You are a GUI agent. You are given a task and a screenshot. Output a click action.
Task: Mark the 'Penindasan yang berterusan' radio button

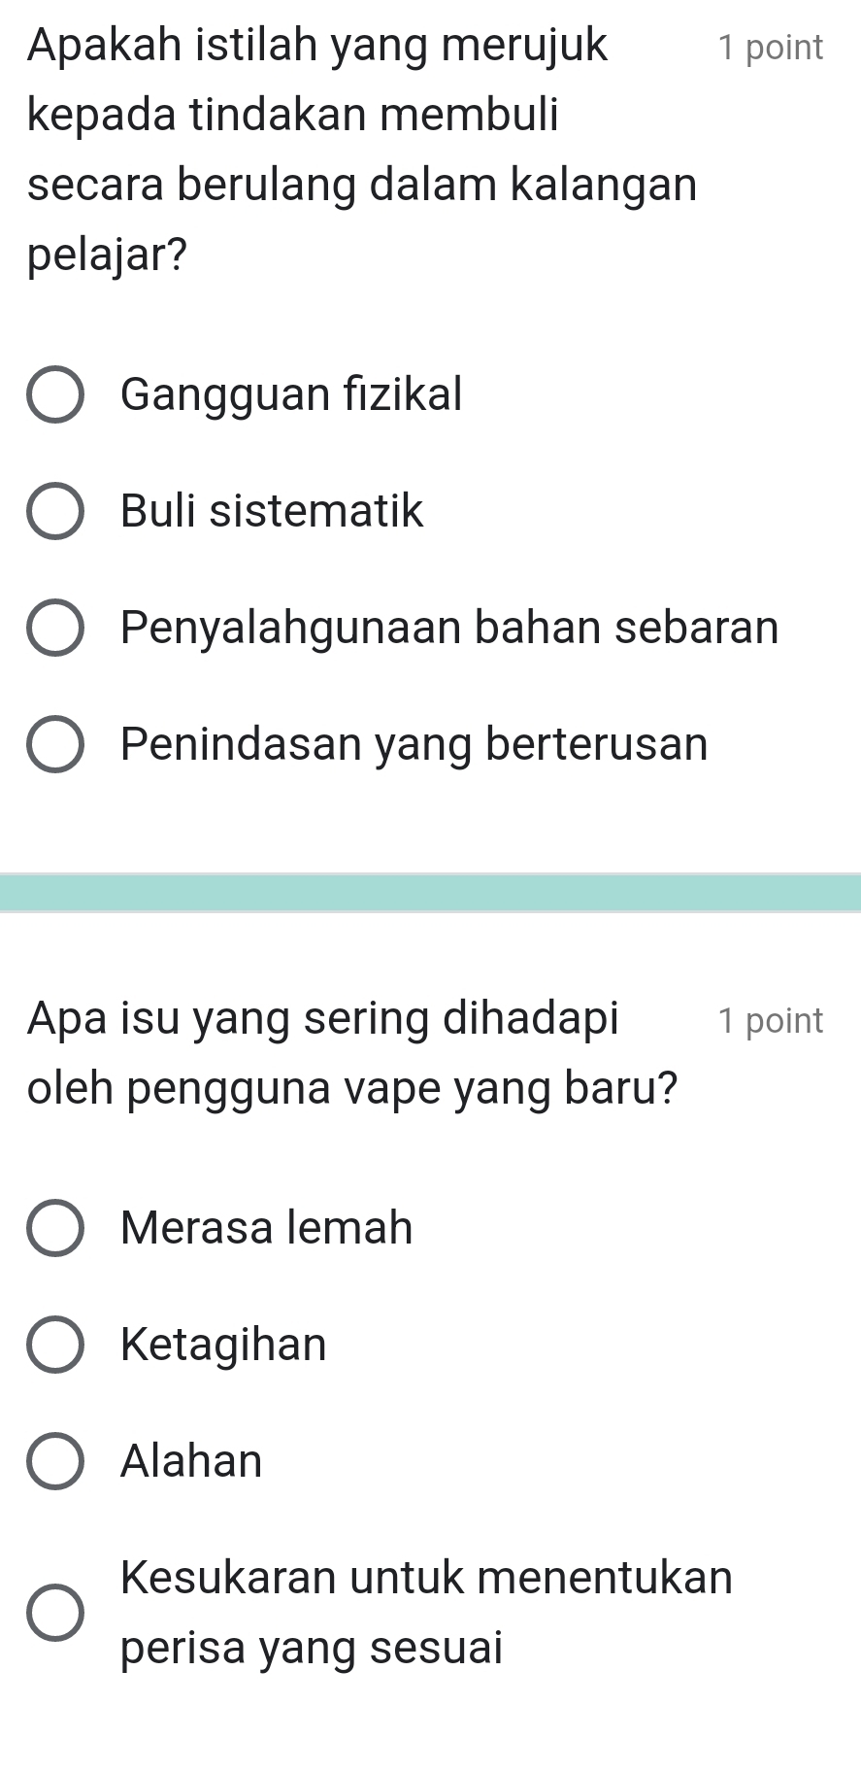tap(54, 744)
